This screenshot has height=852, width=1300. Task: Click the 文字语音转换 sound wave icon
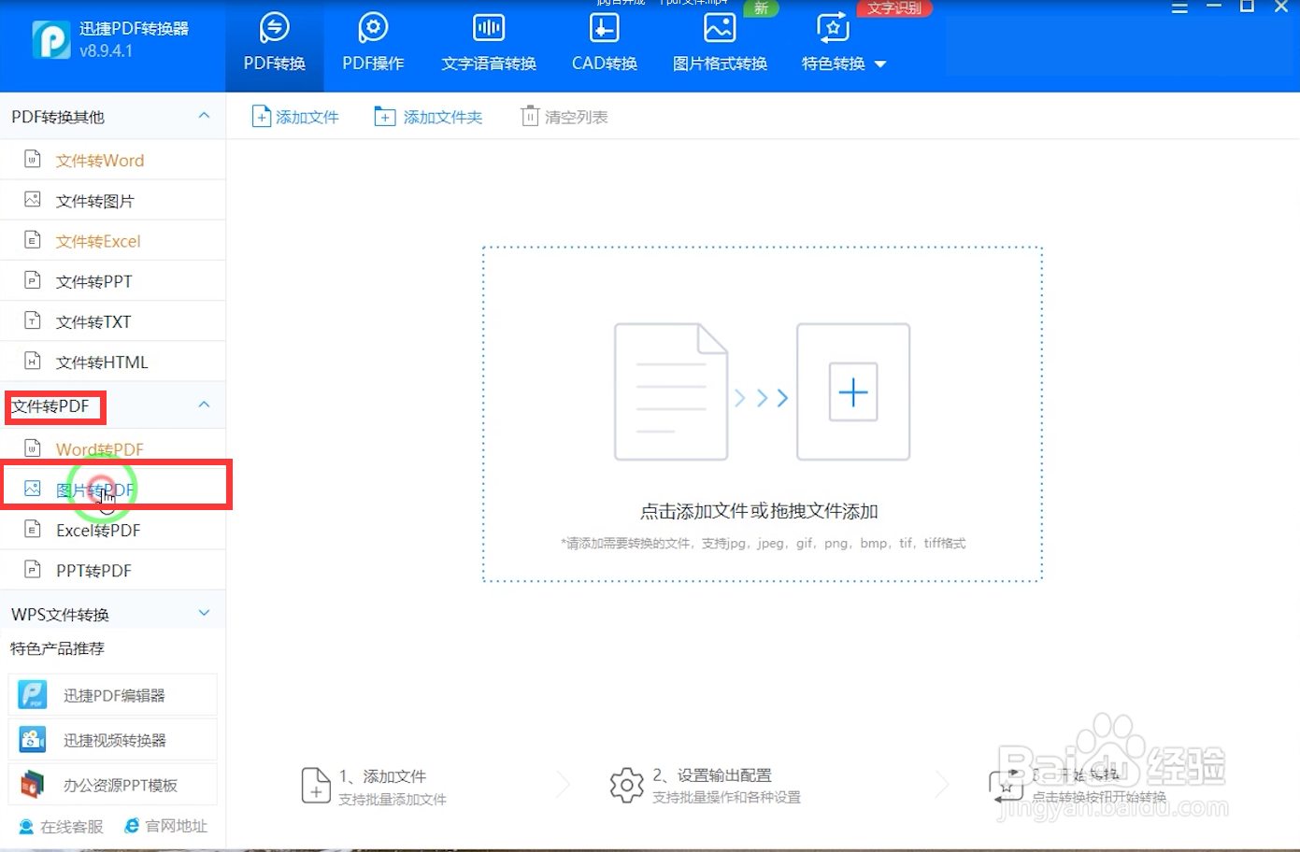pos(489,27)
